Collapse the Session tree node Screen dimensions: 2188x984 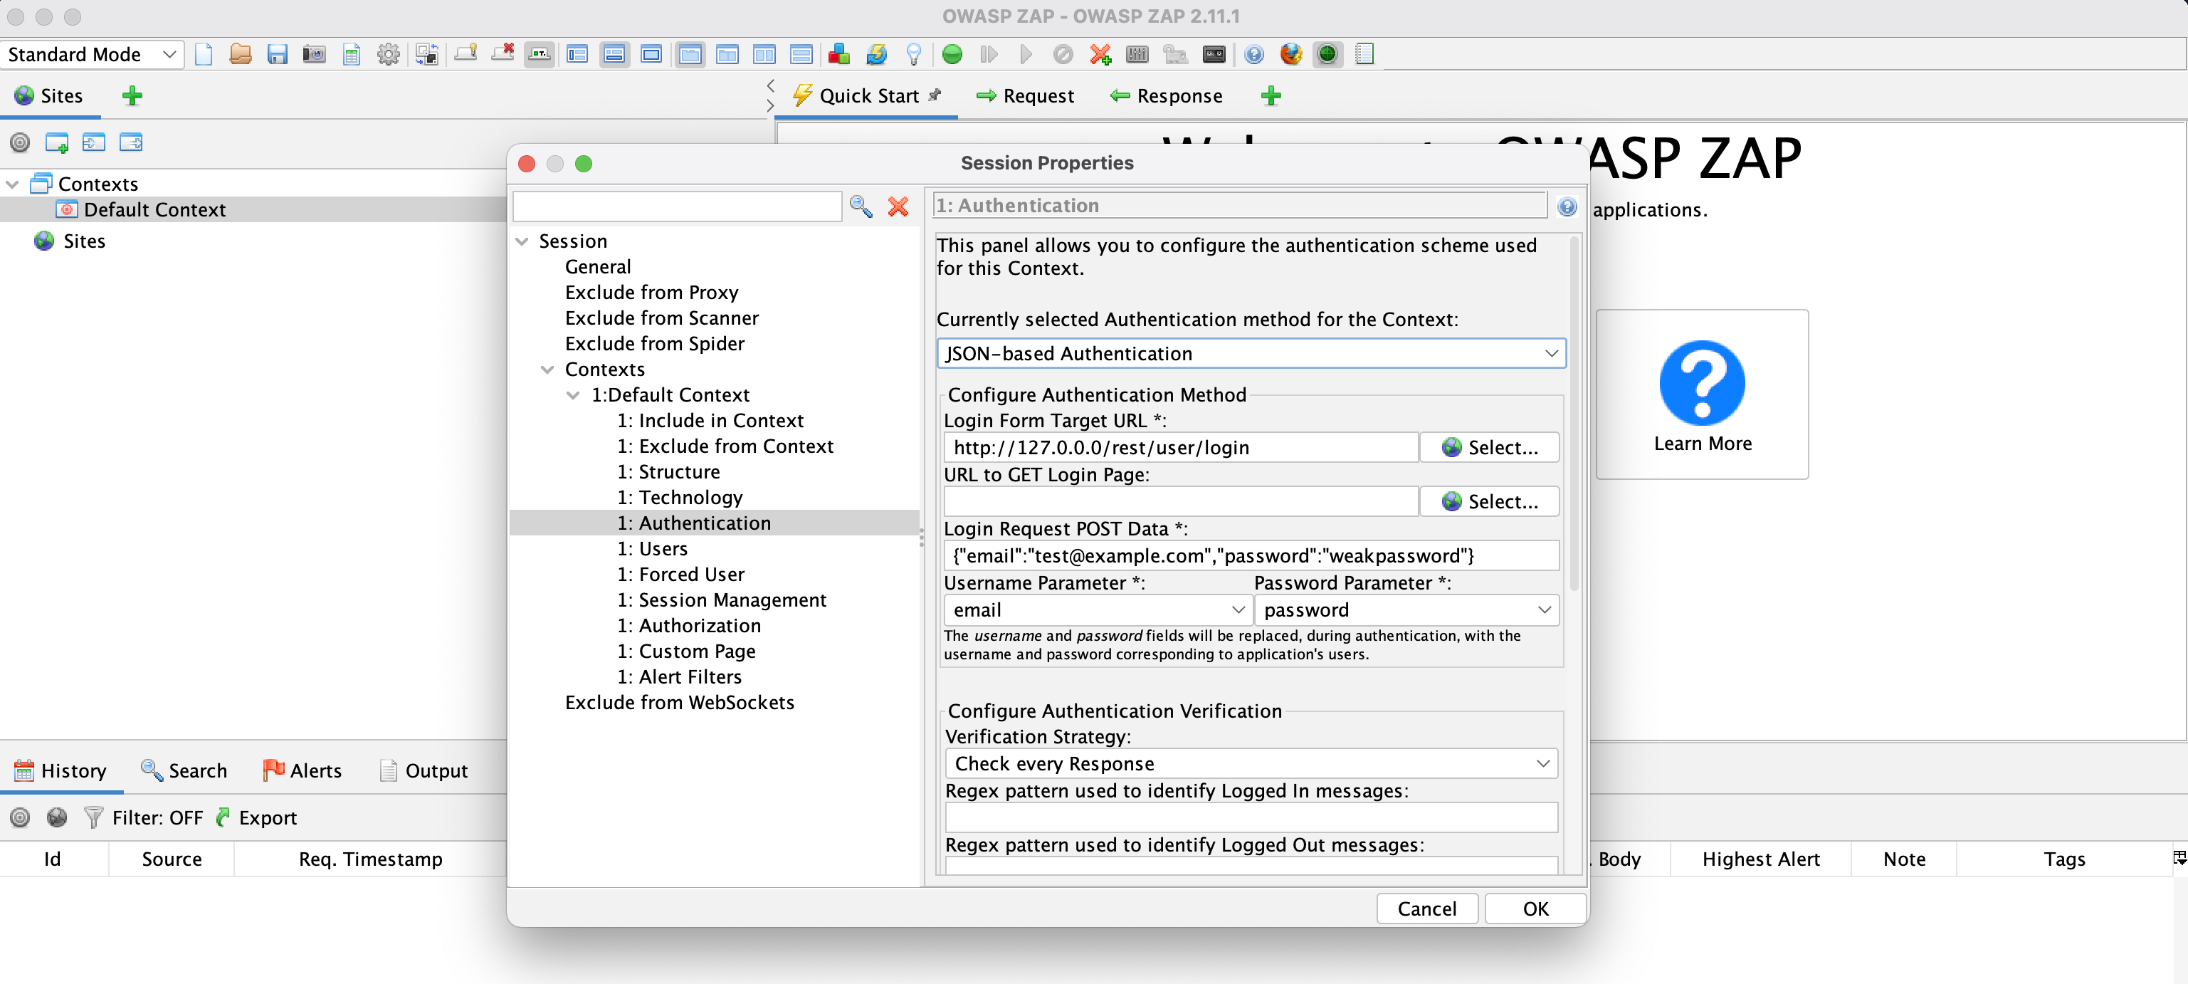pyautogui.click(x=522, y=241)
